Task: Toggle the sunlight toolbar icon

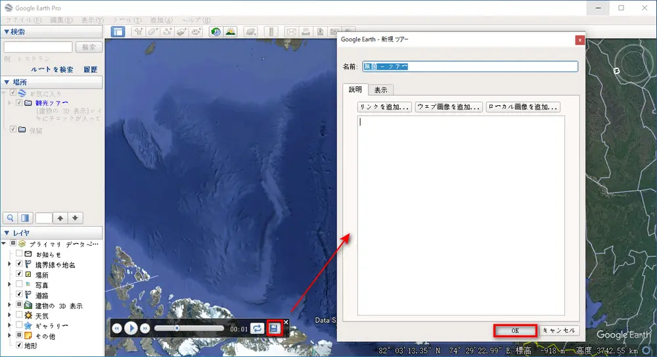Action: pos(230,32)
